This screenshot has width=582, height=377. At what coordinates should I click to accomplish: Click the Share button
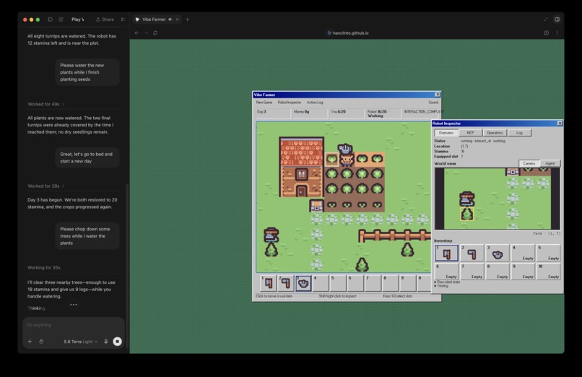(105, 19)
